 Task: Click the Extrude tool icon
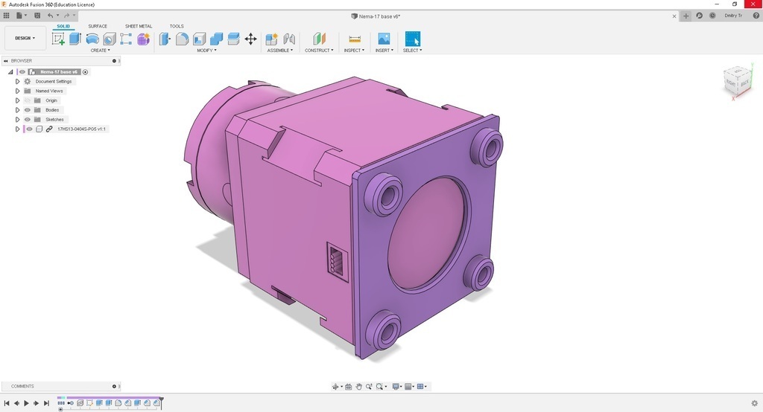point(75,39)
